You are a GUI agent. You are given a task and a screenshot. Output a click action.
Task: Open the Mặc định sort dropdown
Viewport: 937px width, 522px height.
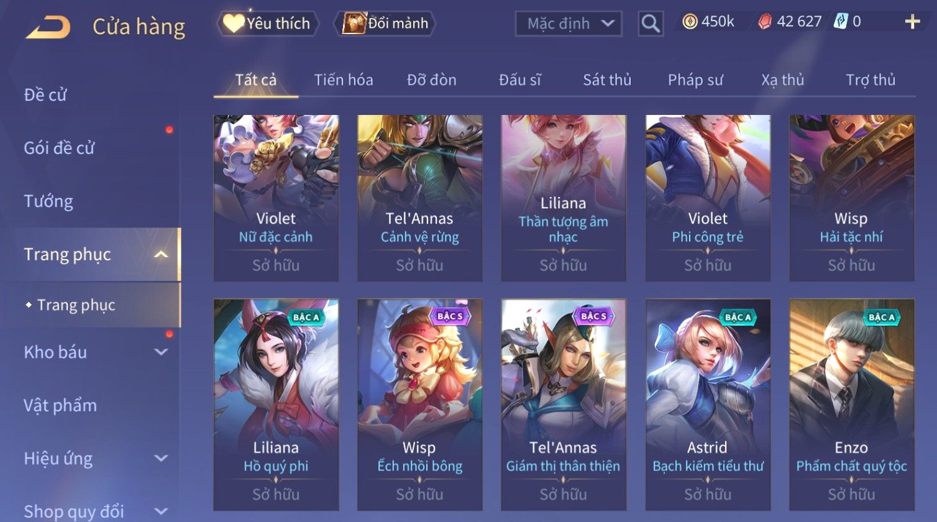[x=569, y=24]
